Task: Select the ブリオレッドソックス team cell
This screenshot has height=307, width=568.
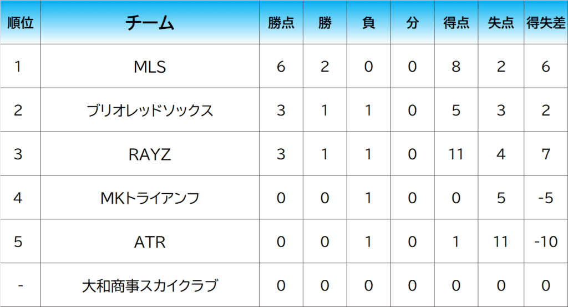Action: pos(150,110)
